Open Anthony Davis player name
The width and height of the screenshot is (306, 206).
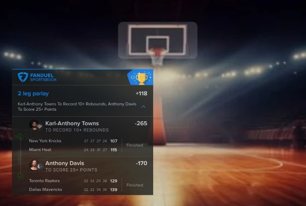point(65,163)
